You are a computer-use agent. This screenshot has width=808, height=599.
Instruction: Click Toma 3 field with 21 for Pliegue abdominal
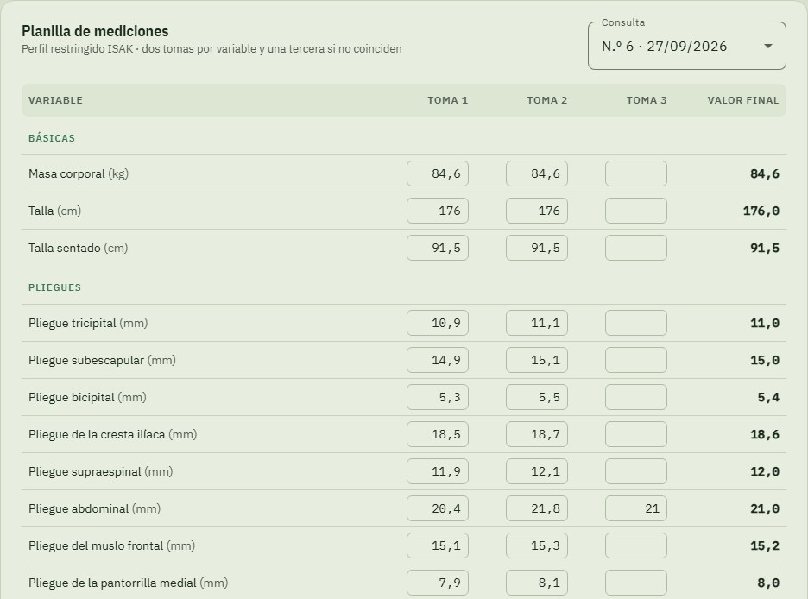click(636, 508)
